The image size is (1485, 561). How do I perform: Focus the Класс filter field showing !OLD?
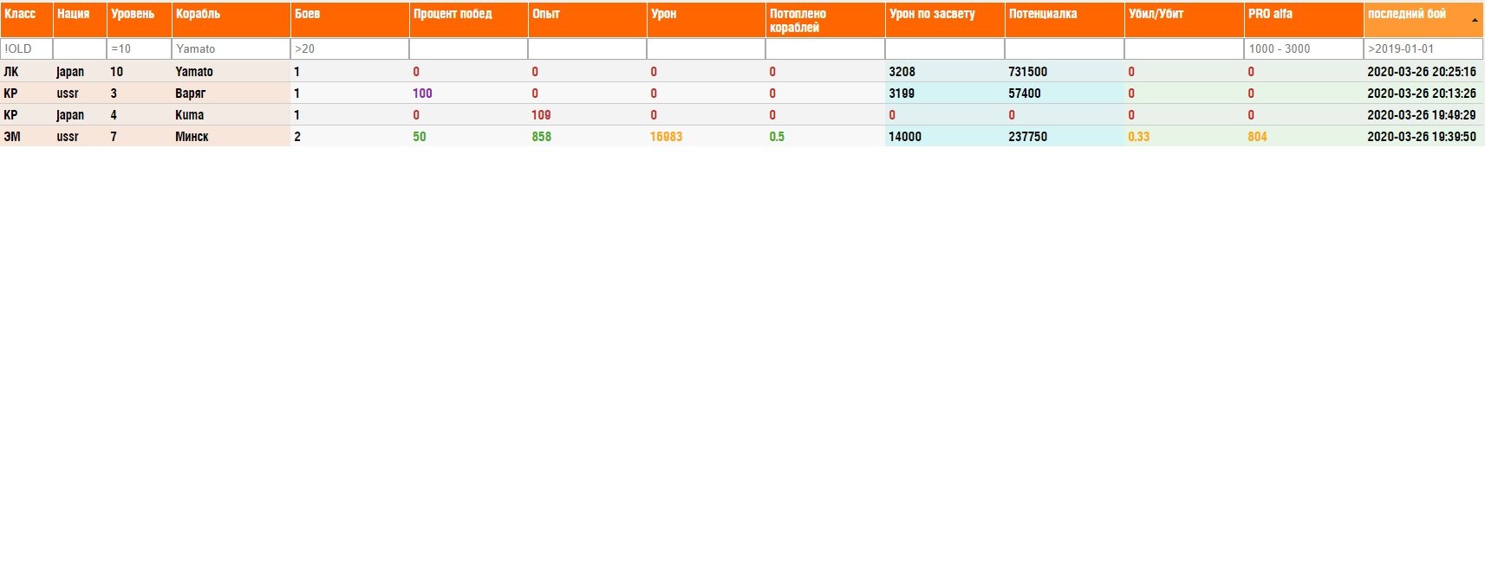(x=26, y=49)
